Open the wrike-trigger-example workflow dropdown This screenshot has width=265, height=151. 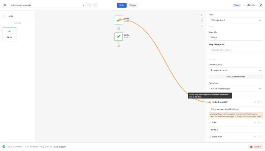click(x=47, y=5)
